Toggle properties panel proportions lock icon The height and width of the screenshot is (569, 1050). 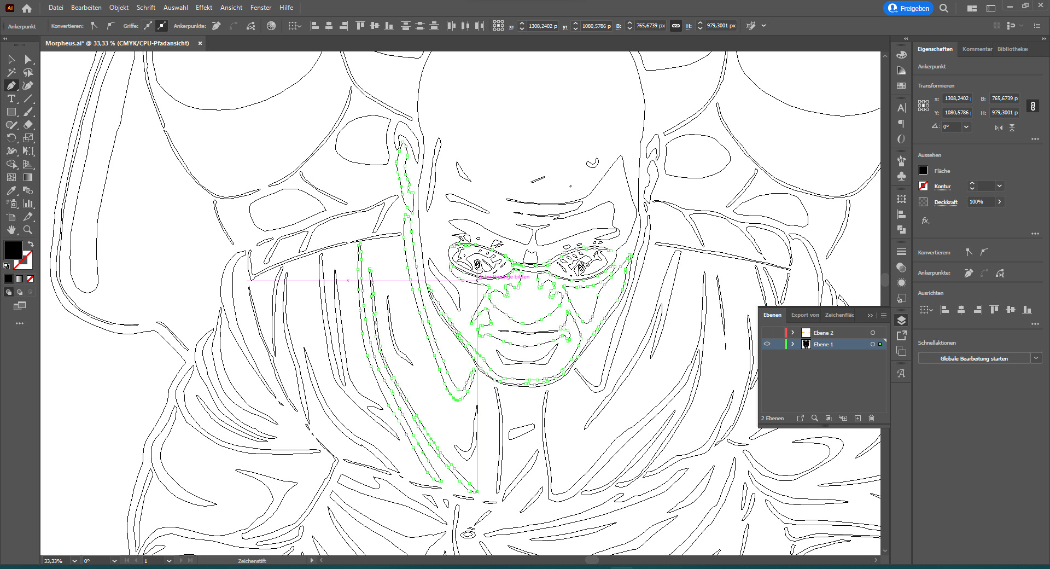1032,106
